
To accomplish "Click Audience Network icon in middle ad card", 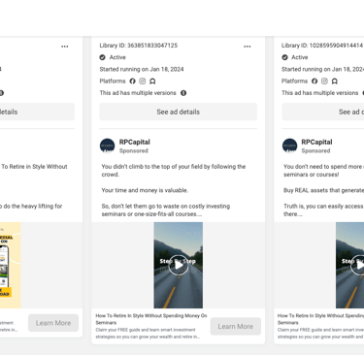I will coord(152,81).
